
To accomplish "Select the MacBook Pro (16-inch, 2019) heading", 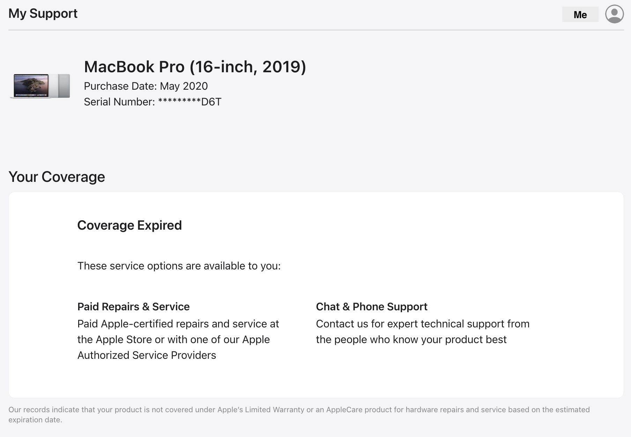I will [x=195, y=67].
